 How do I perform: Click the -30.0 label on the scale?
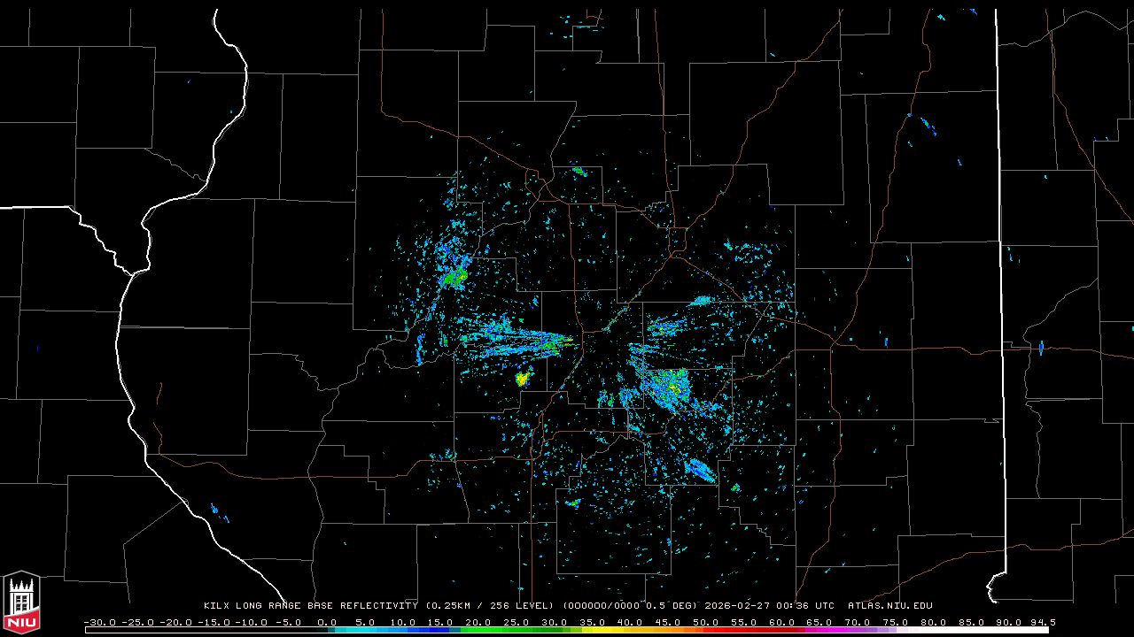click(x=99, y=622)
